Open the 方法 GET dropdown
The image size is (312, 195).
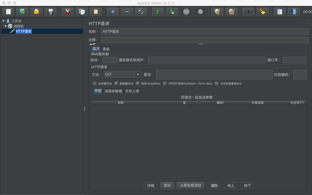pos(122,74)
